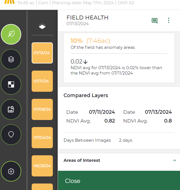The image size is (180, 190).
Task: Select the checkerboard compare icon
Action: click(x=11, y=84)
